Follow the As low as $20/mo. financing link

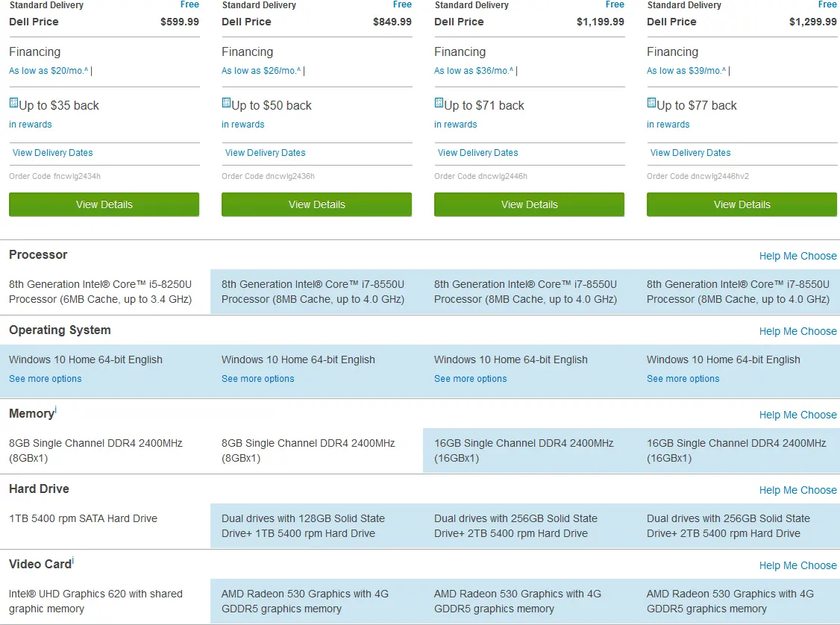pos(48,71)
